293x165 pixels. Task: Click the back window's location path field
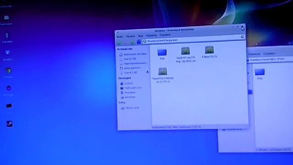point(270,59)
